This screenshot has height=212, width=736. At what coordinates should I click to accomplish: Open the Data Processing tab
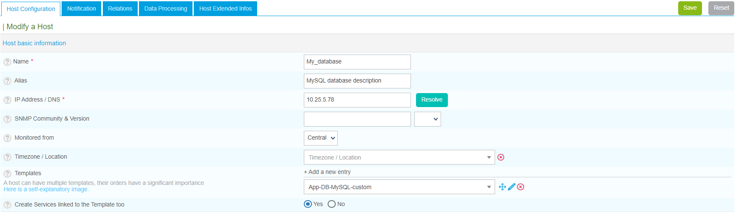[166, 8]
